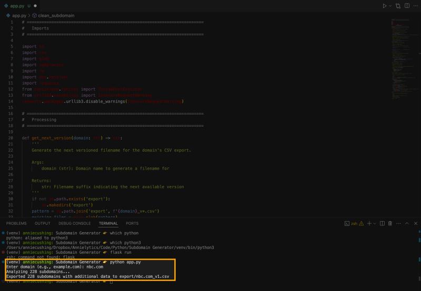This screenshot has width=421, height=291.
Task: Switch to the PROBLEMS panel tab
Action: [x=16, y=223]
